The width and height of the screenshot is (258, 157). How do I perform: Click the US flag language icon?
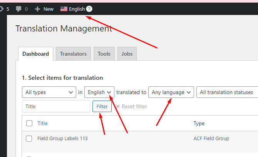click(x=64, y=9)
